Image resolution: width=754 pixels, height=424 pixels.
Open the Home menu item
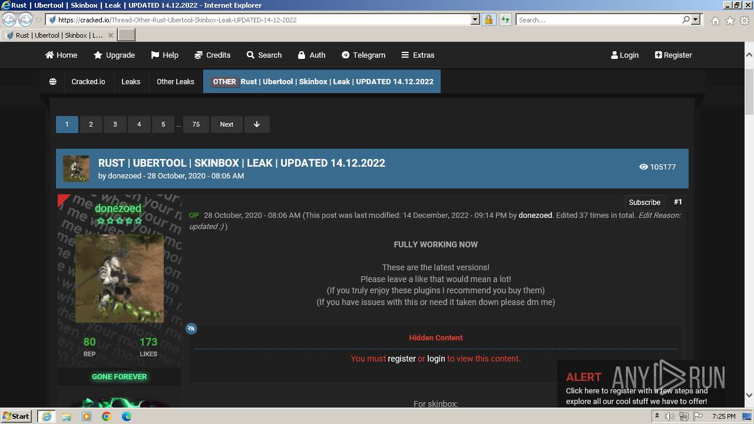click(61, 55)
